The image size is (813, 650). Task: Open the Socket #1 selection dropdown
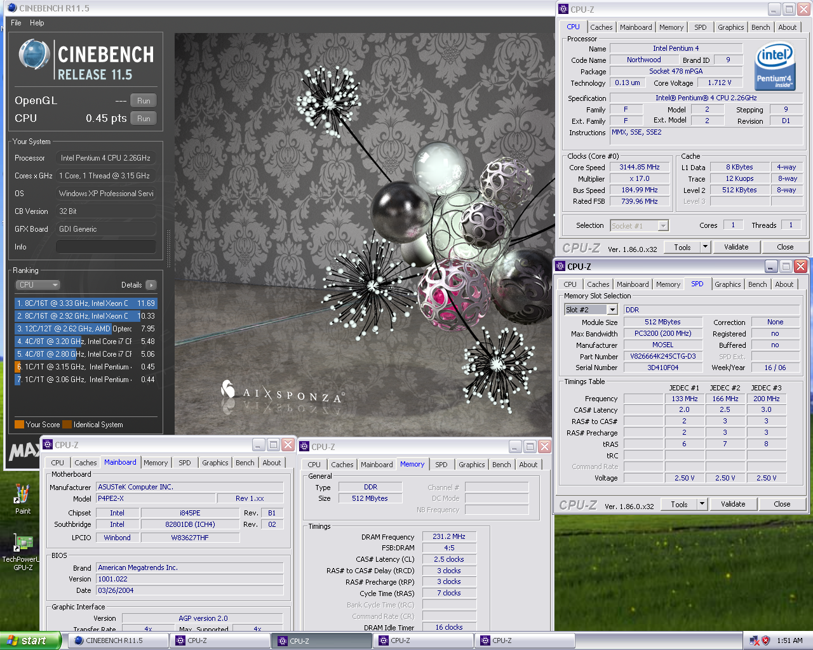[x=663, y=225]
